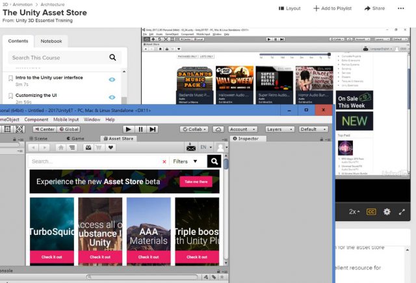Open the Layout option

pyautogui.click(x=289, y=8)
